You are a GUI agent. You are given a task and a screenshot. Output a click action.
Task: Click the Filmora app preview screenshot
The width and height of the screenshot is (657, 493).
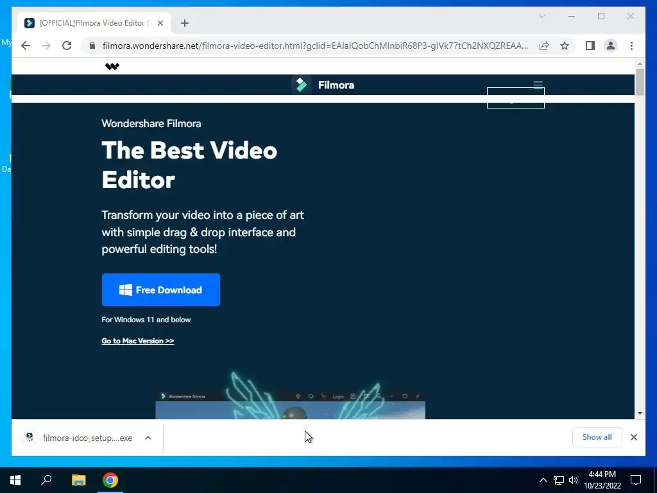[291, 405]
